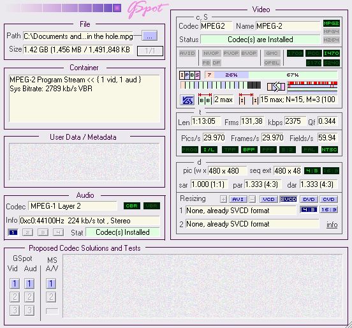Viewport: 352px width, 328px height.
Task: Choose AVI resizing target
Action: click(238, 199)
